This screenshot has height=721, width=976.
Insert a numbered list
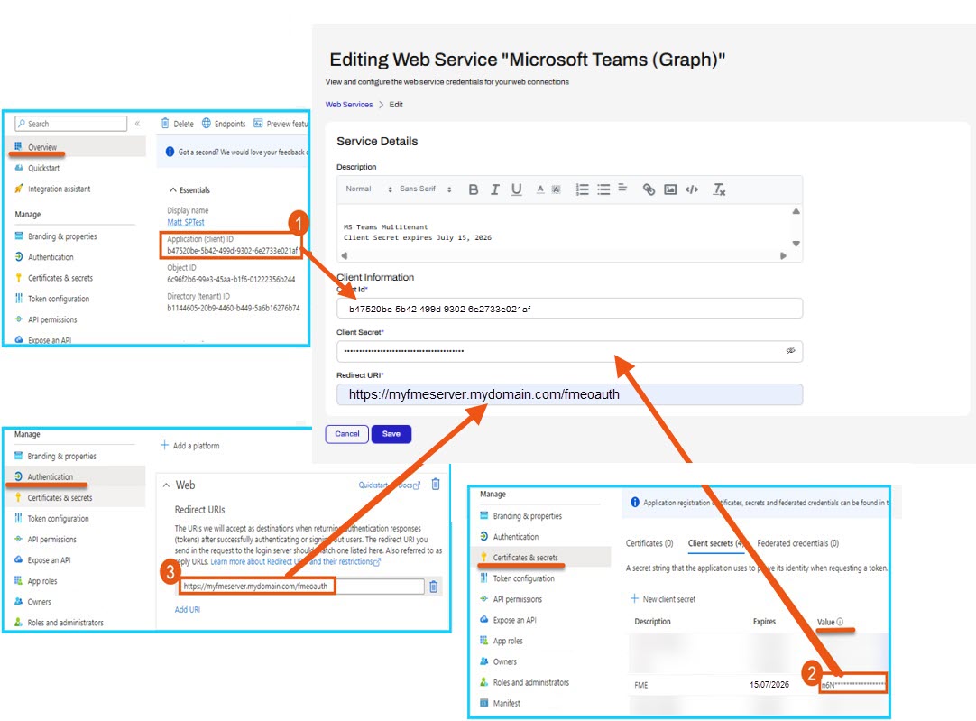pos(582,189)
